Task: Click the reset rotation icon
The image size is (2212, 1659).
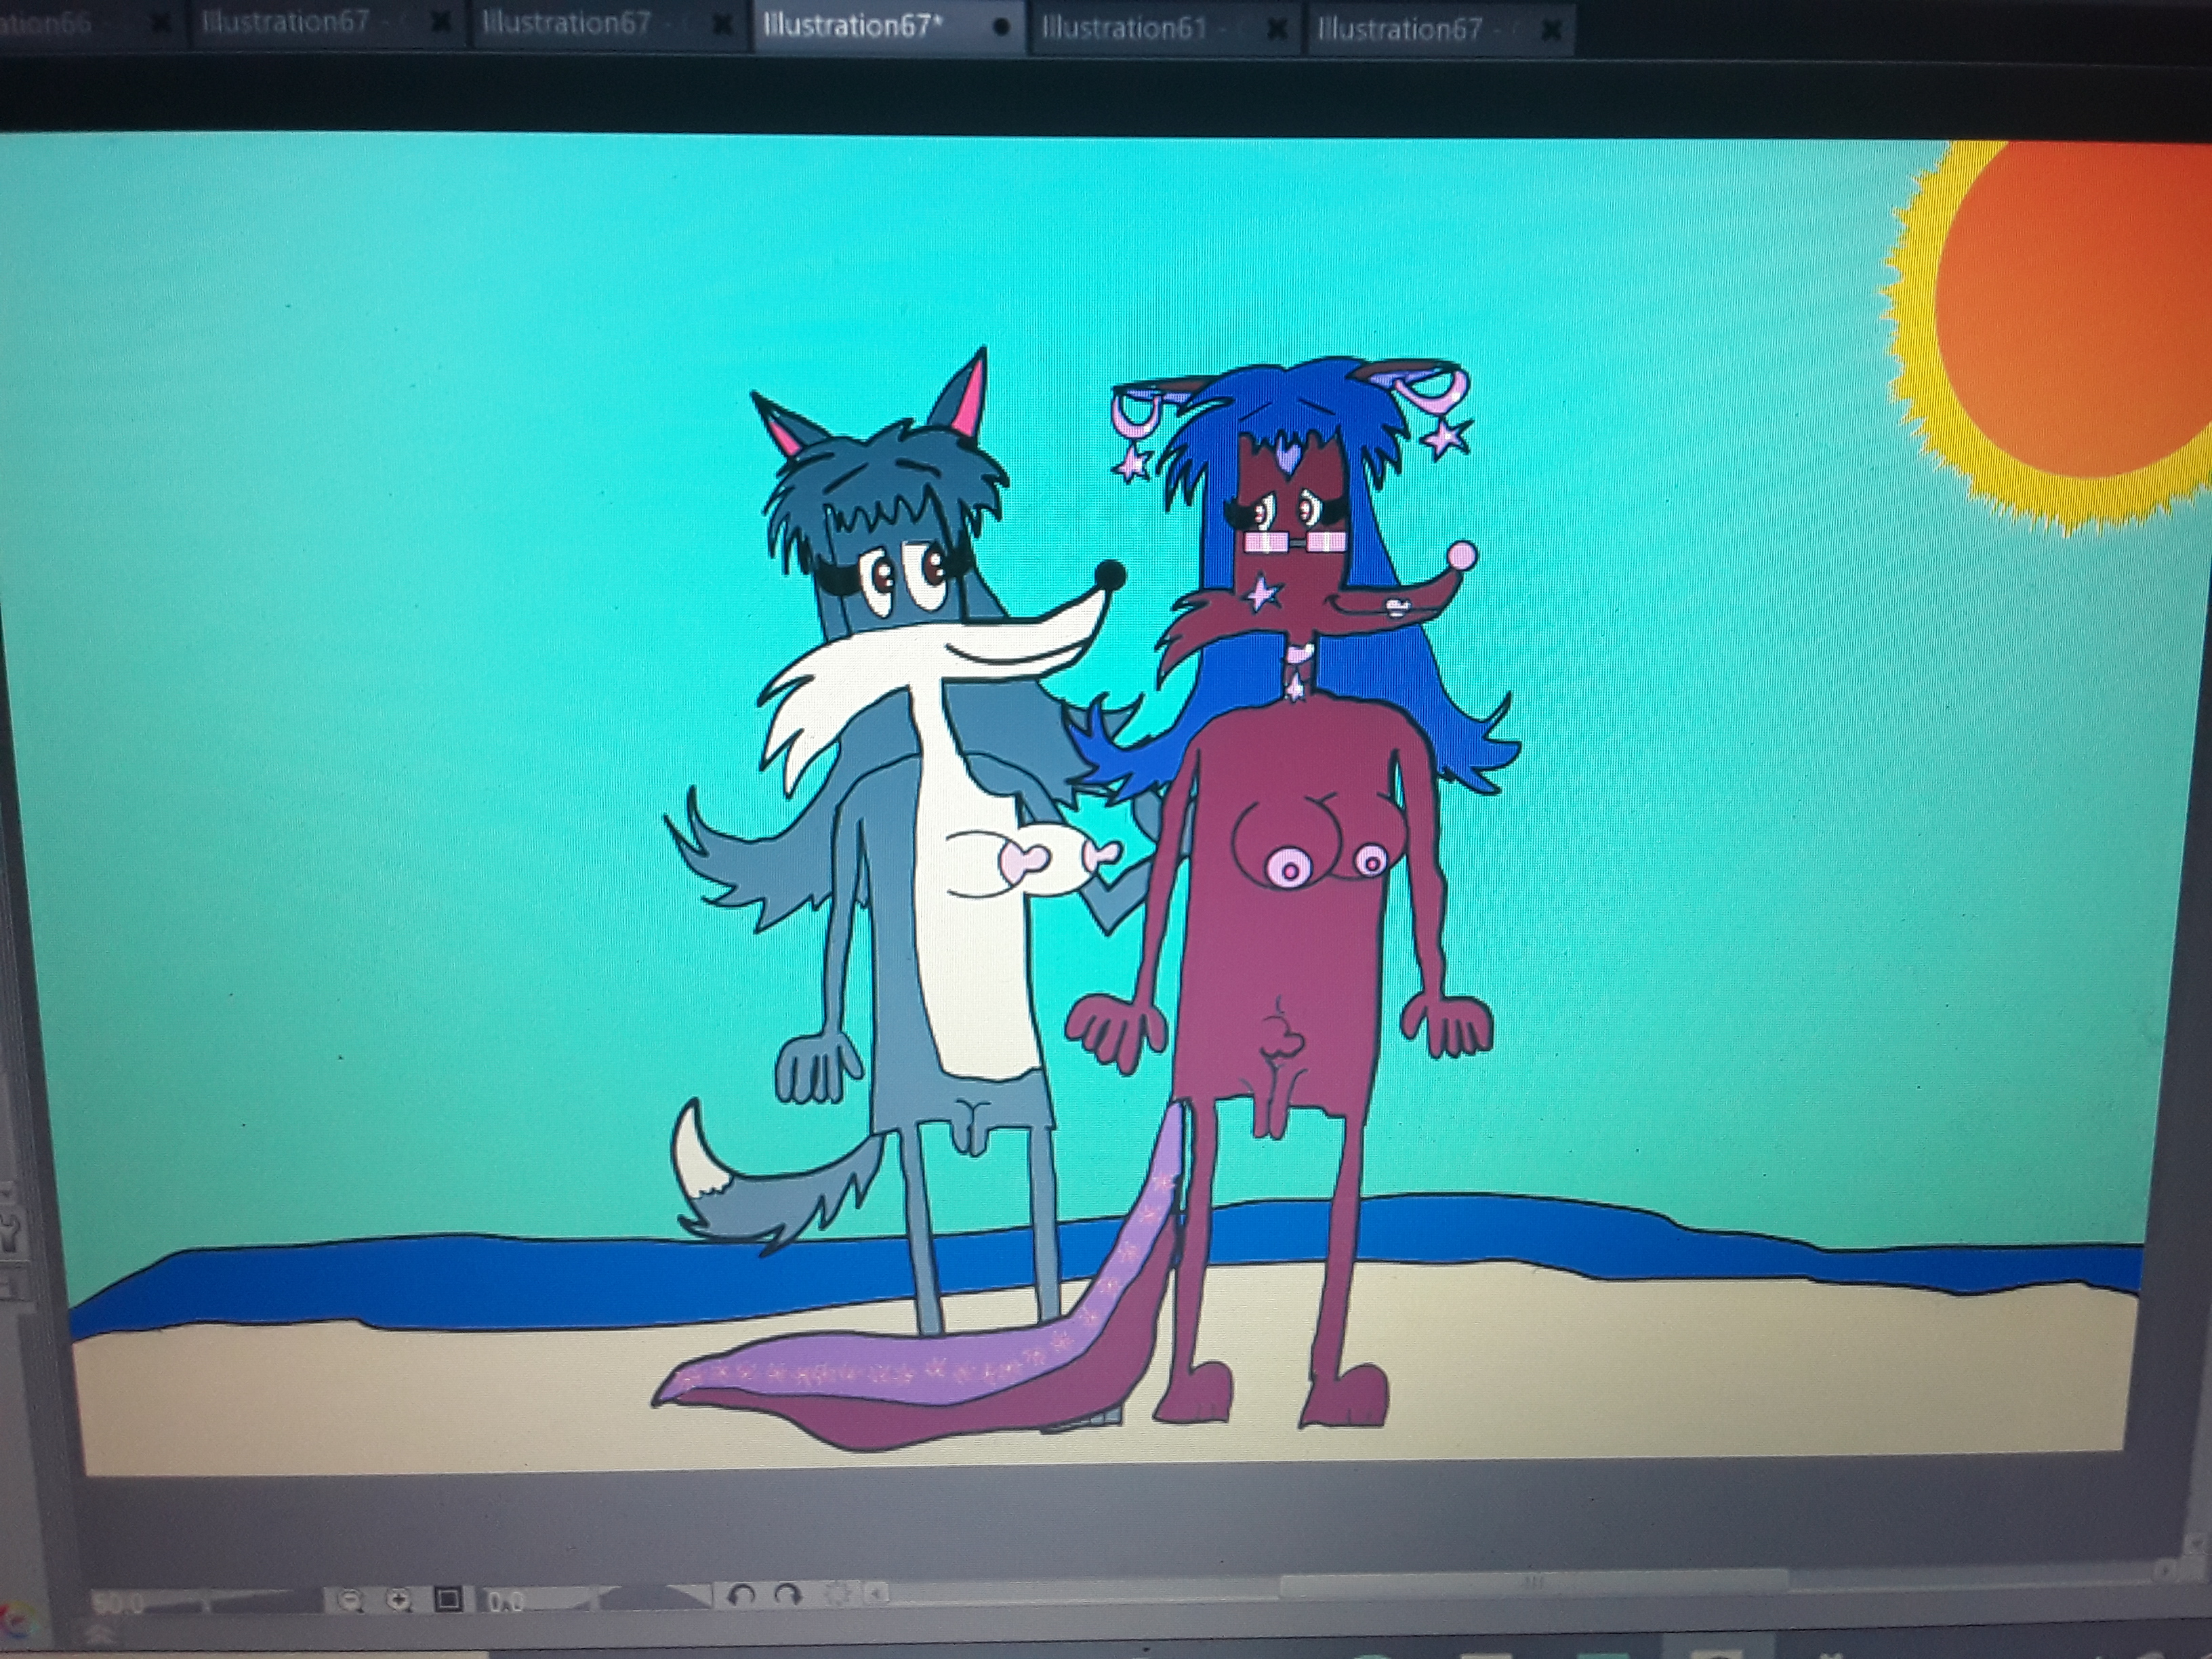Action: [840, 1594]
